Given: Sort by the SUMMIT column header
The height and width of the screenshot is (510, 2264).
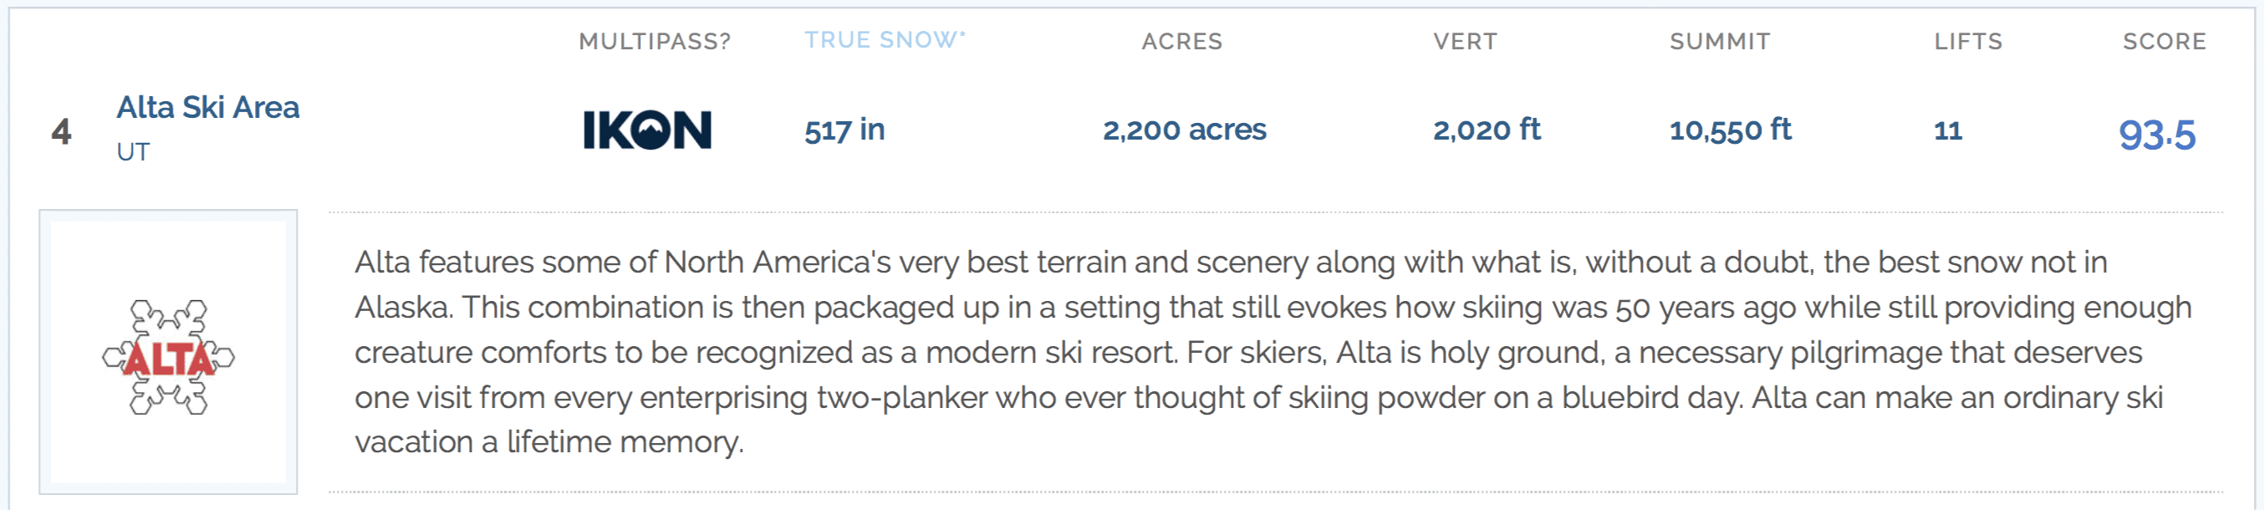Looking at the screenshot, I should [x=1720, y=41].
